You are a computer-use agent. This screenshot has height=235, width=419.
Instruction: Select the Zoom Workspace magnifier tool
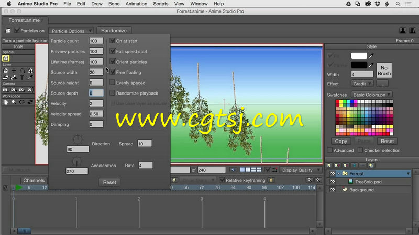[14, 102]
